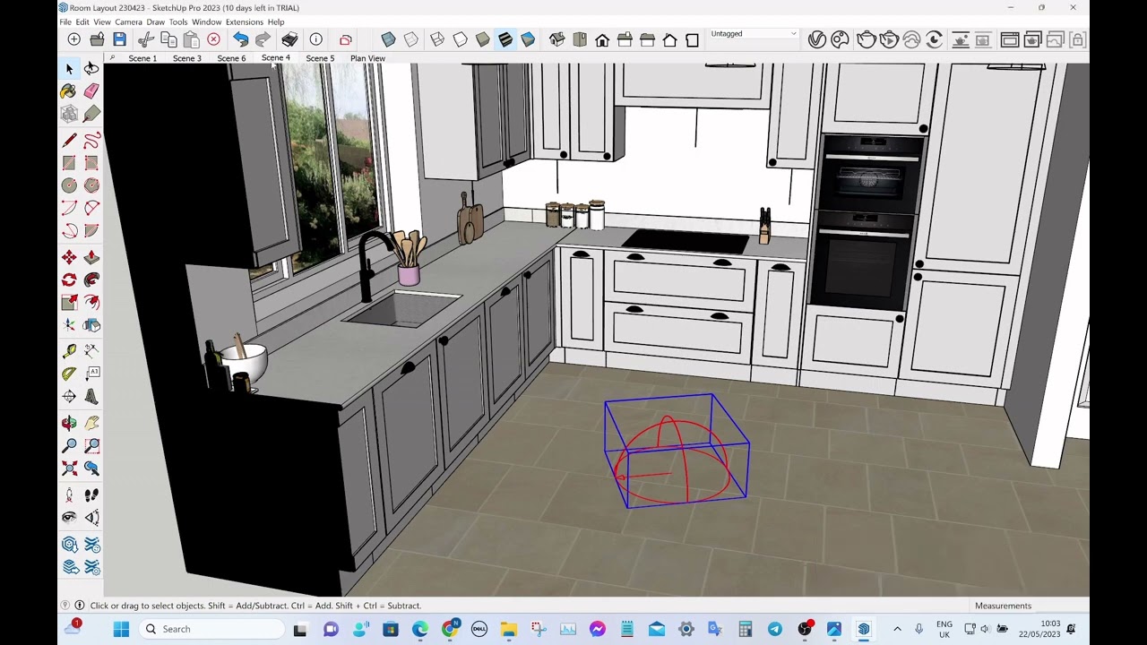Screen dimensions: 1147x645
Task: Open the V-Ray Asset Editor
Action: (817, 39)
